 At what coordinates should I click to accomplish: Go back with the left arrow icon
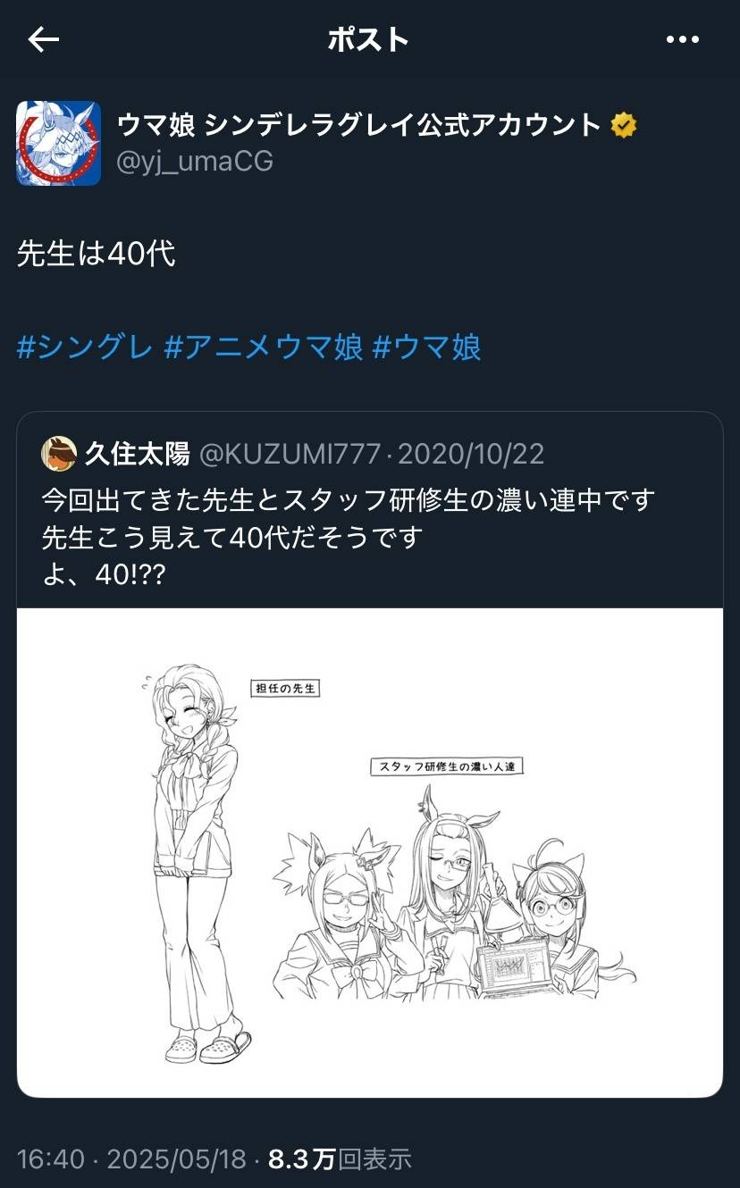(x=43, y=39)
